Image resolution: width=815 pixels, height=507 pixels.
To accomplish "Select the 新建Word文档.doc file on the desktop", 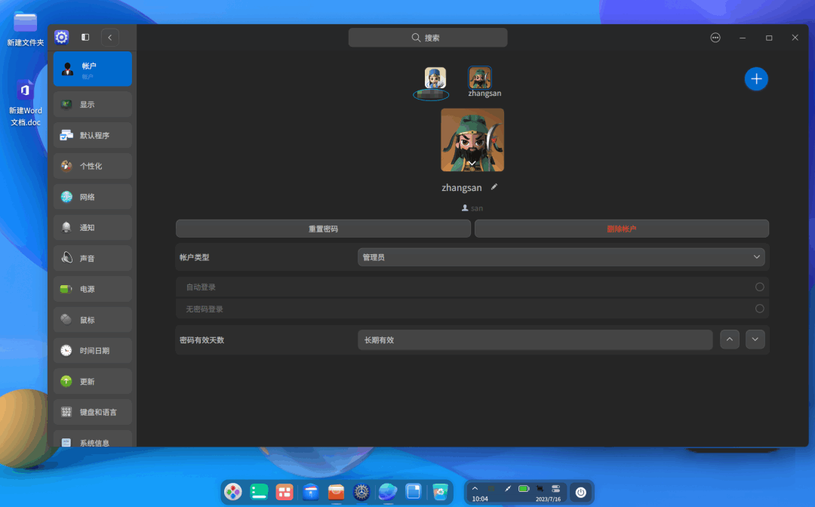I will (25, 103).
